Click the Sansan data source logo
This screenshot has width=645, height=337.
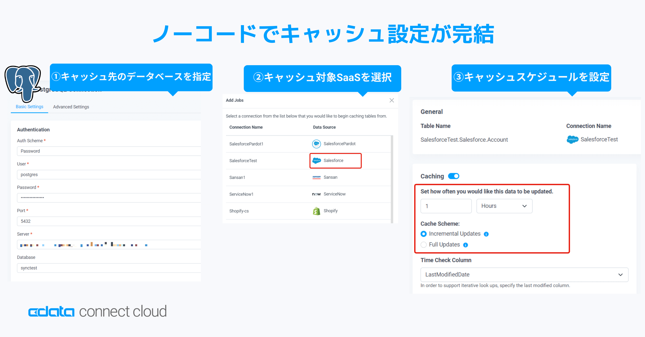coord(316,177)
